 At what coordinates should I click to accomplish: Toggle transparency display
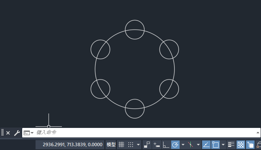coord(241,145)
